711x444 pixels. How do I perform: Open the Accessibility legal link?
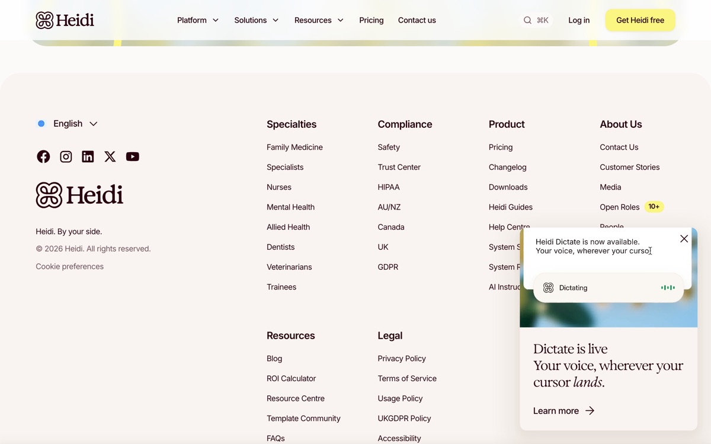tap(399, 439)
